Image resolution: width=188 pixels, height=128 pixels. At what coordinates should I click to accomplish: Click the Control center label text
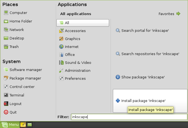(x=22, y=87)
